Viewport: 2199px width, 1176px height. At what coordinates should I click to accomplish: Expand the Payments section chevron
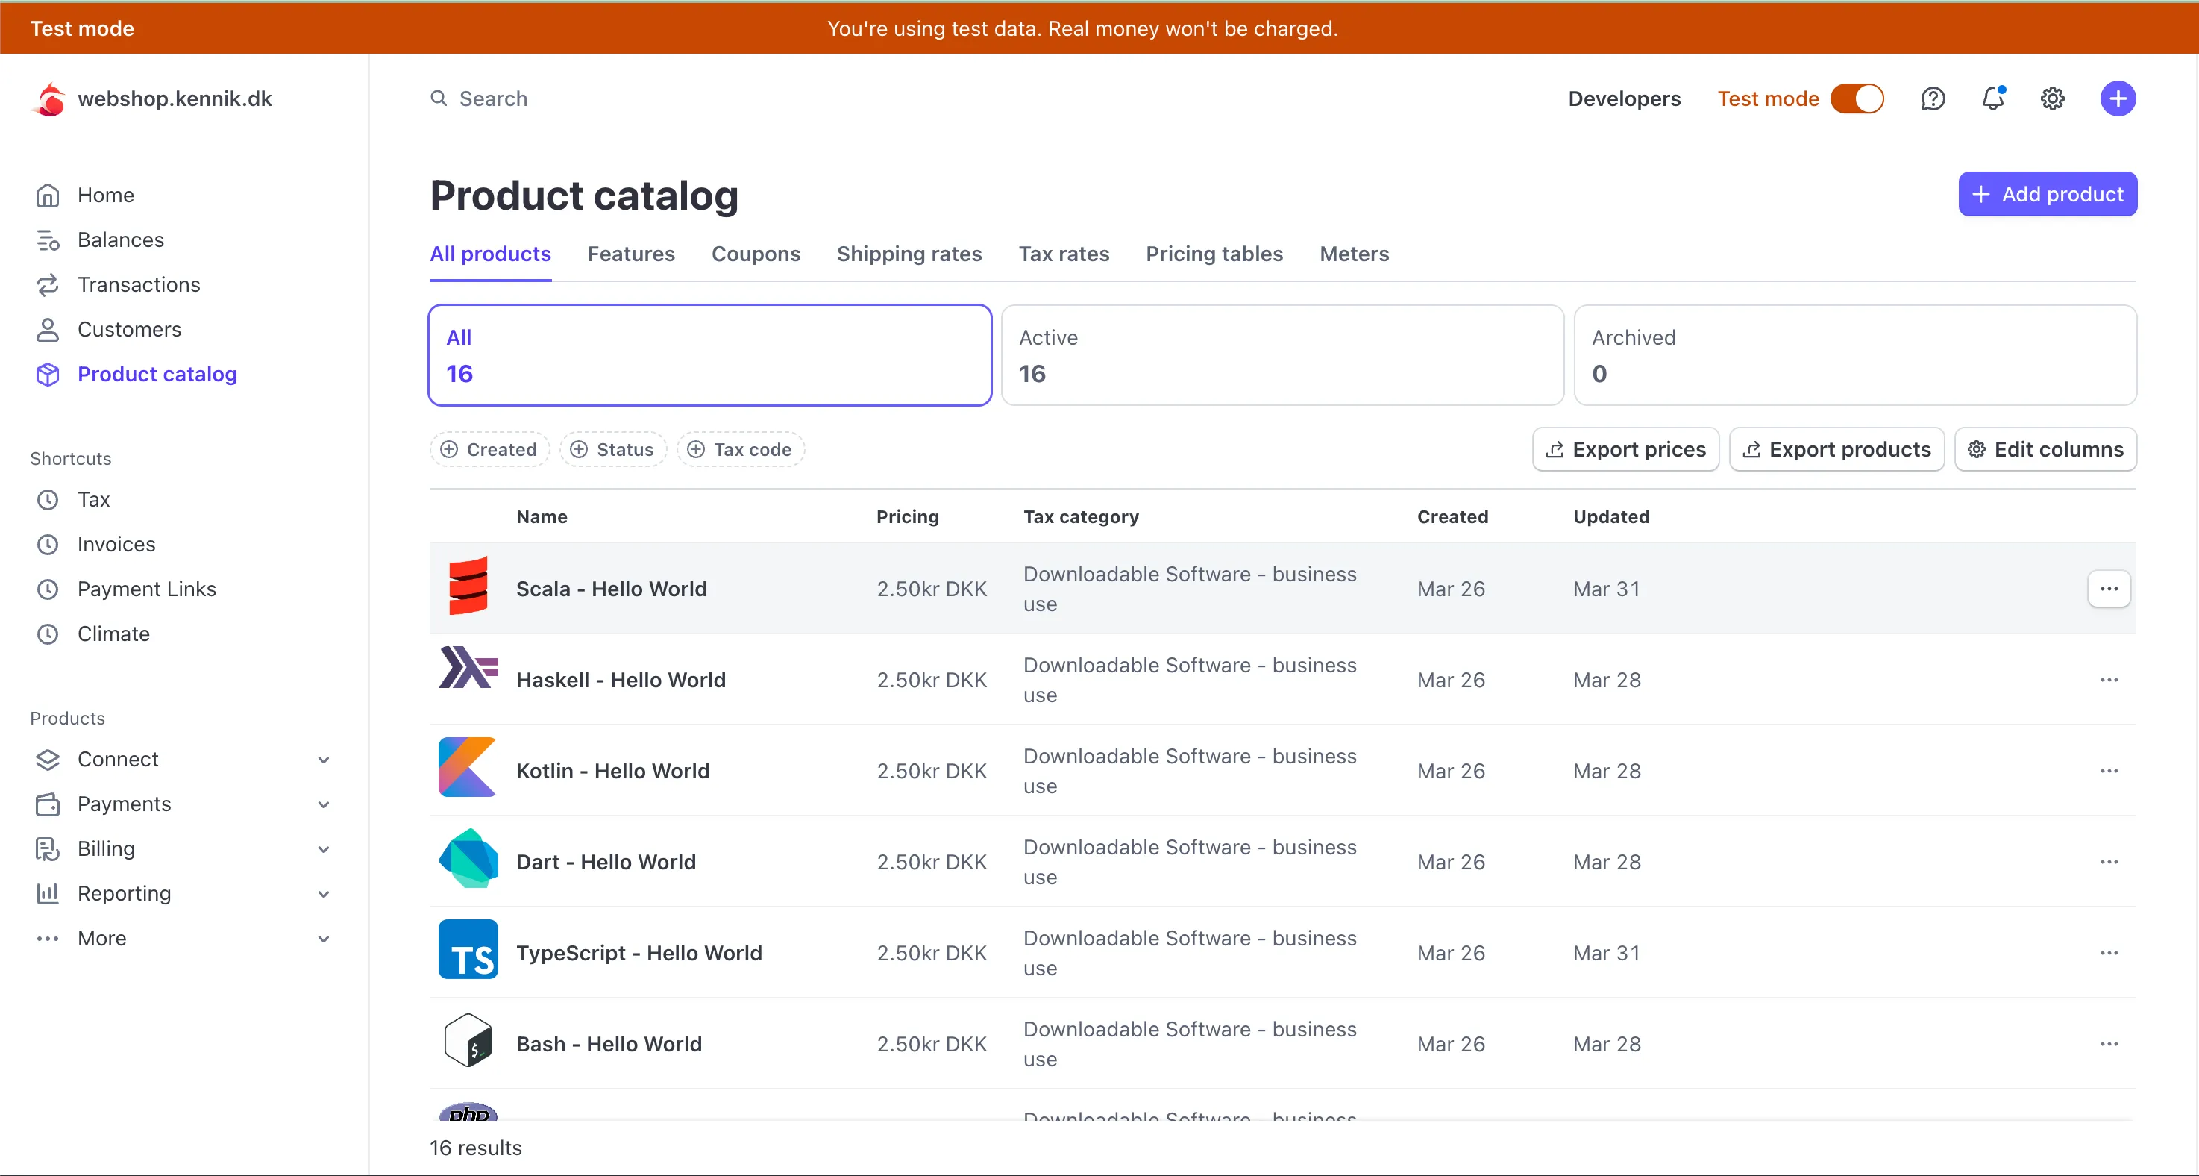click(324, 804)
